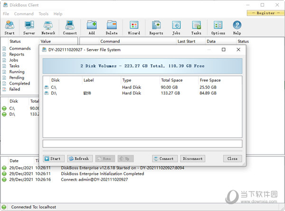Maximize the Server File System dialog
The height and width of the screenshot is (211, 285).
click(x=224, y=49)
